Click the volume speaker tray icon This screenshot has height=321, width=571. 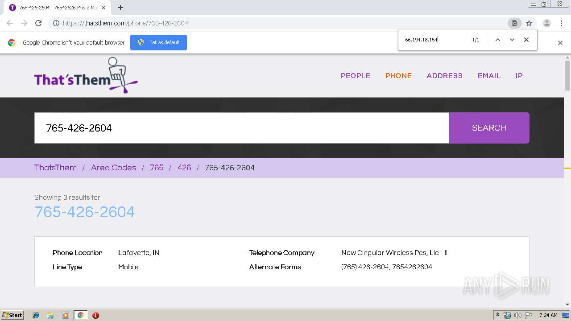pyautogui.click(x=518, y=315)
